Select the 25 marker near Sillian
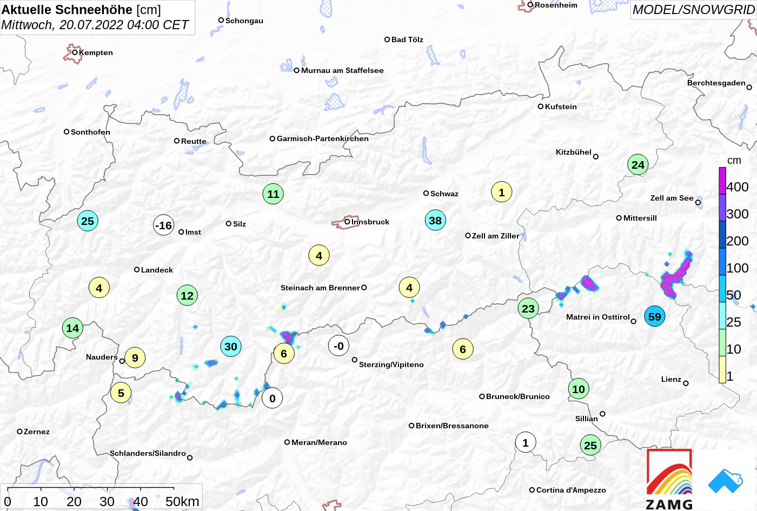Screen dimensions: 757x511 tap(590, 446)
